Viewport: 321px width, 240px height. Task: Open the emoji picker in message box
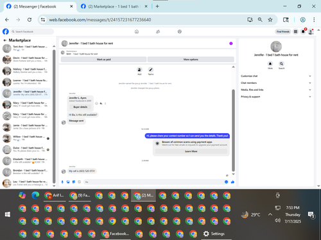pyautogui.click(x=226, y=182)
